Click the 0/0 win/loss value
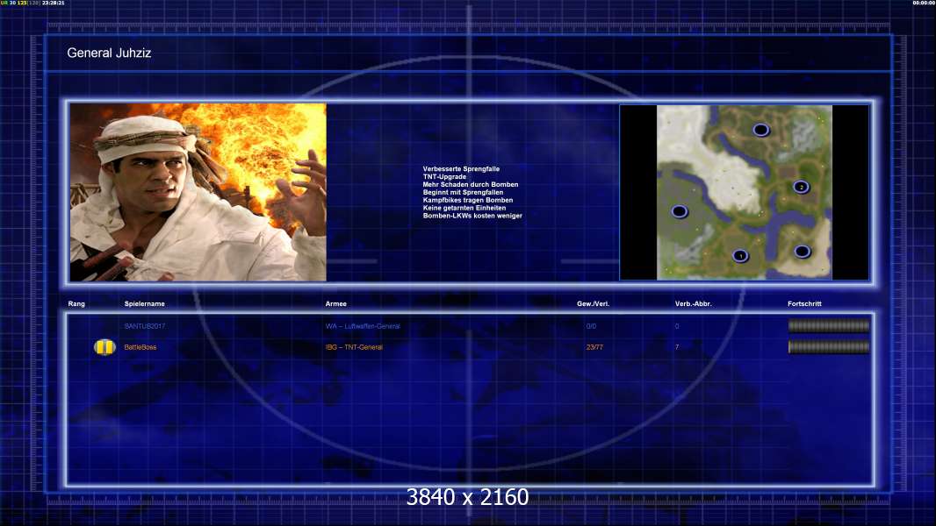 coord(591,326)
